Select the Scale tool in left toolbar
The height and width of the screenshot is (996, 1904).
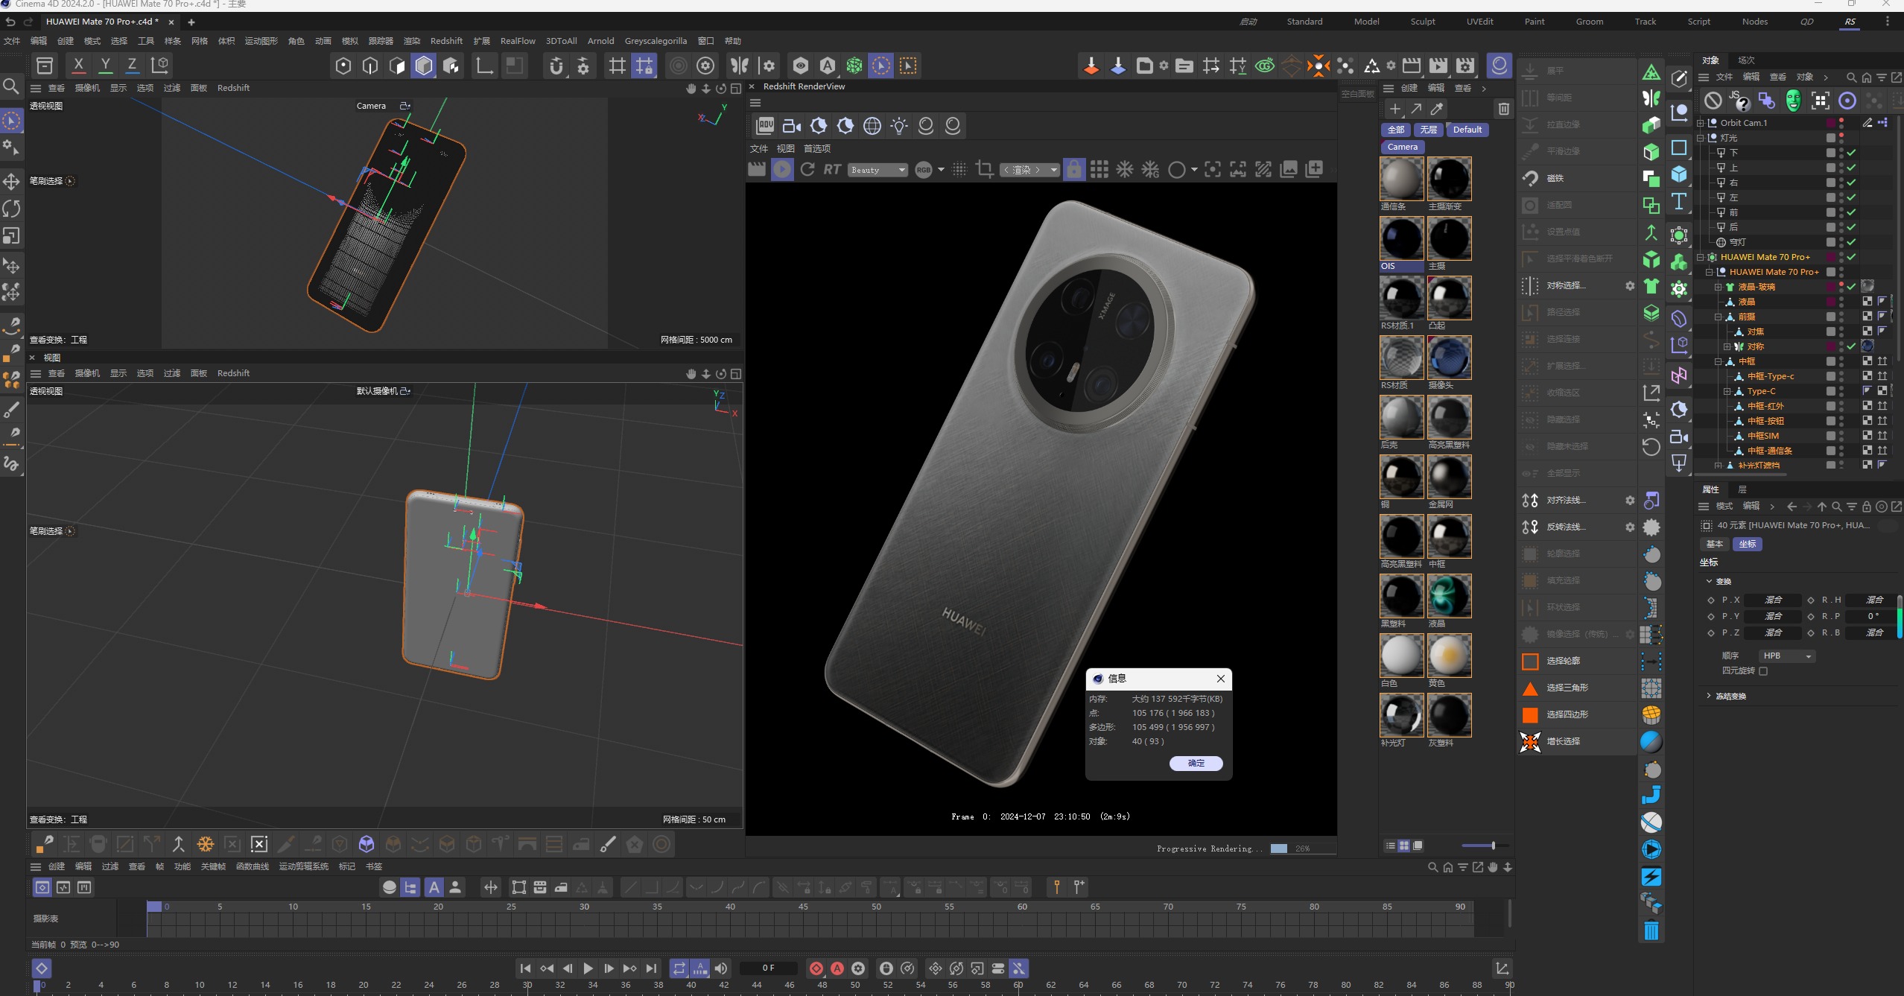tap(11, 236)
